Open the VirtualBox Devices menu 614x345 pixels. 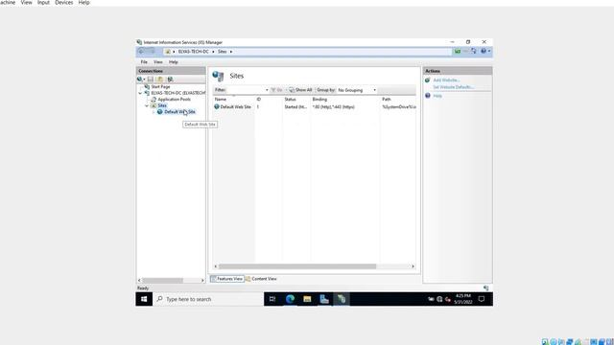pyautogui.click(x=64, y=3)
